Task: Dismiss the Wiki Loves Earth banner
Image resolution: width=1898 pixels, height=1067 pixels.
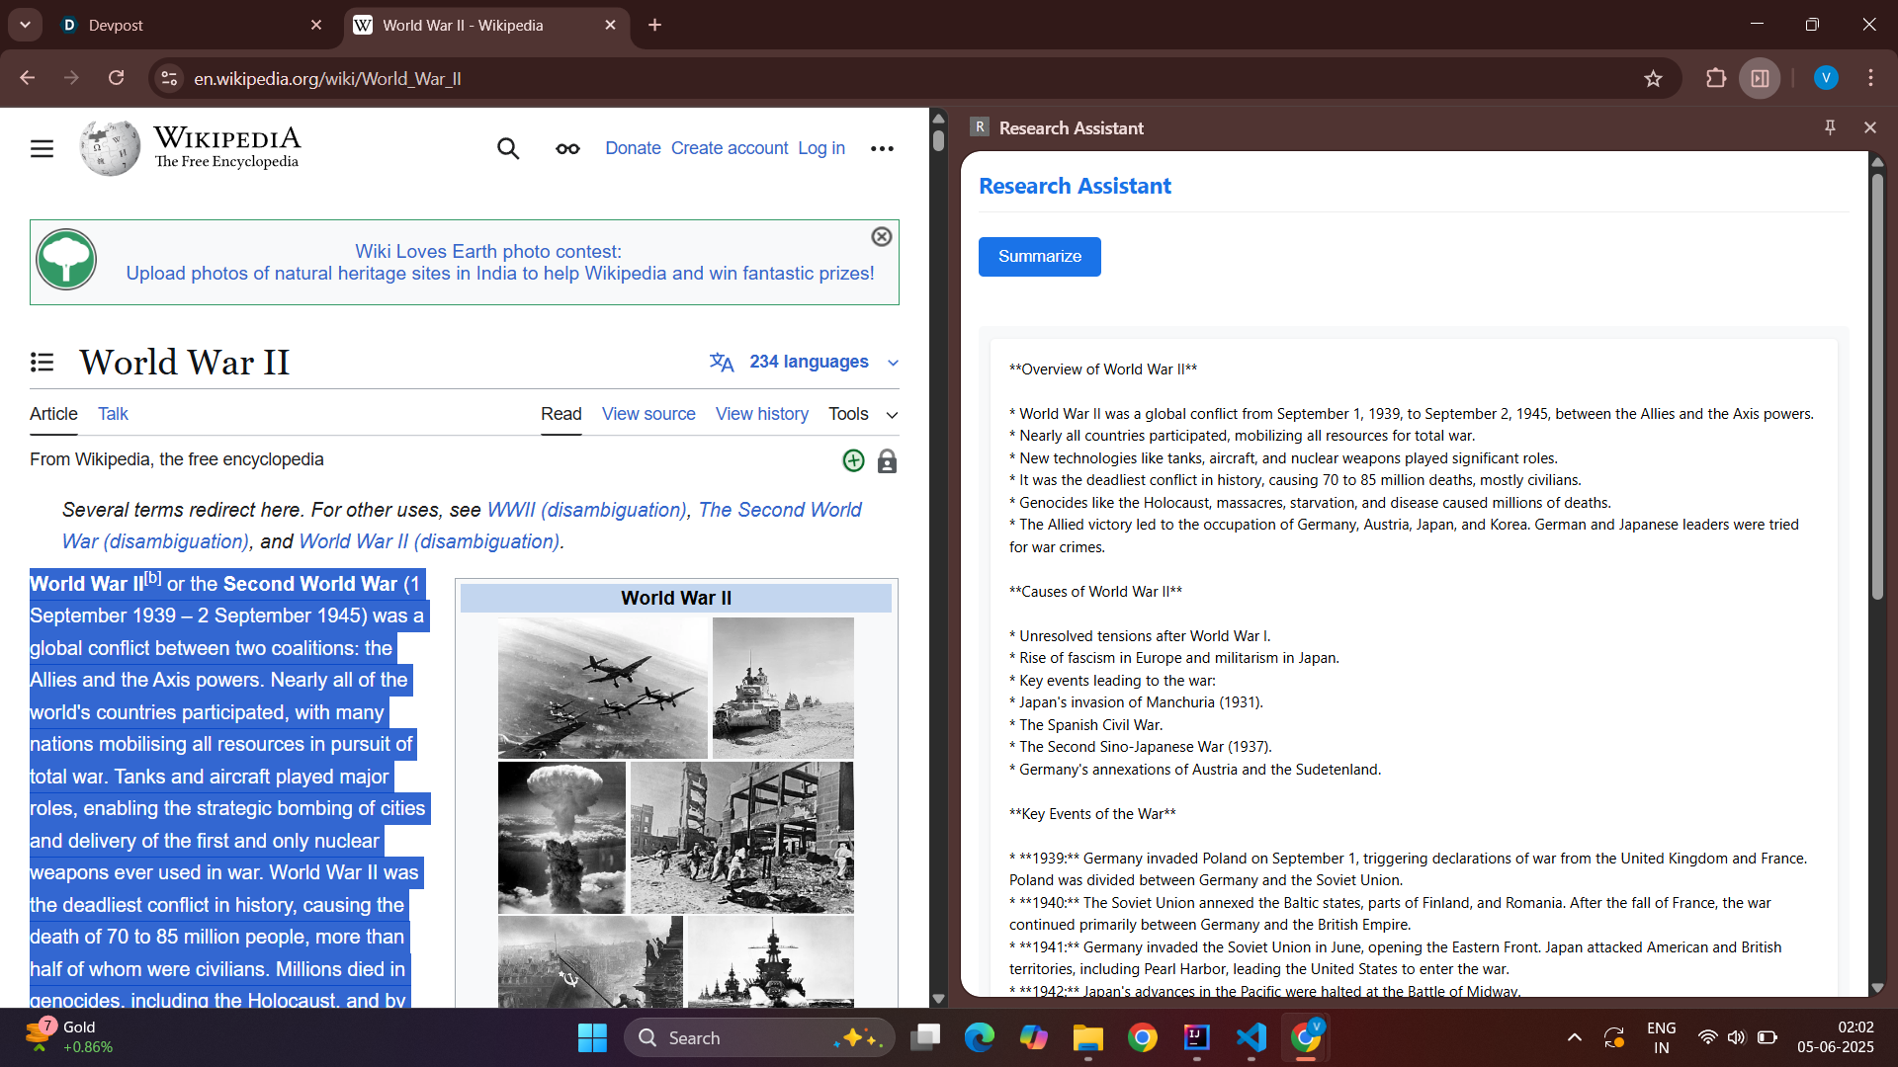Action: tap(882, 236)
